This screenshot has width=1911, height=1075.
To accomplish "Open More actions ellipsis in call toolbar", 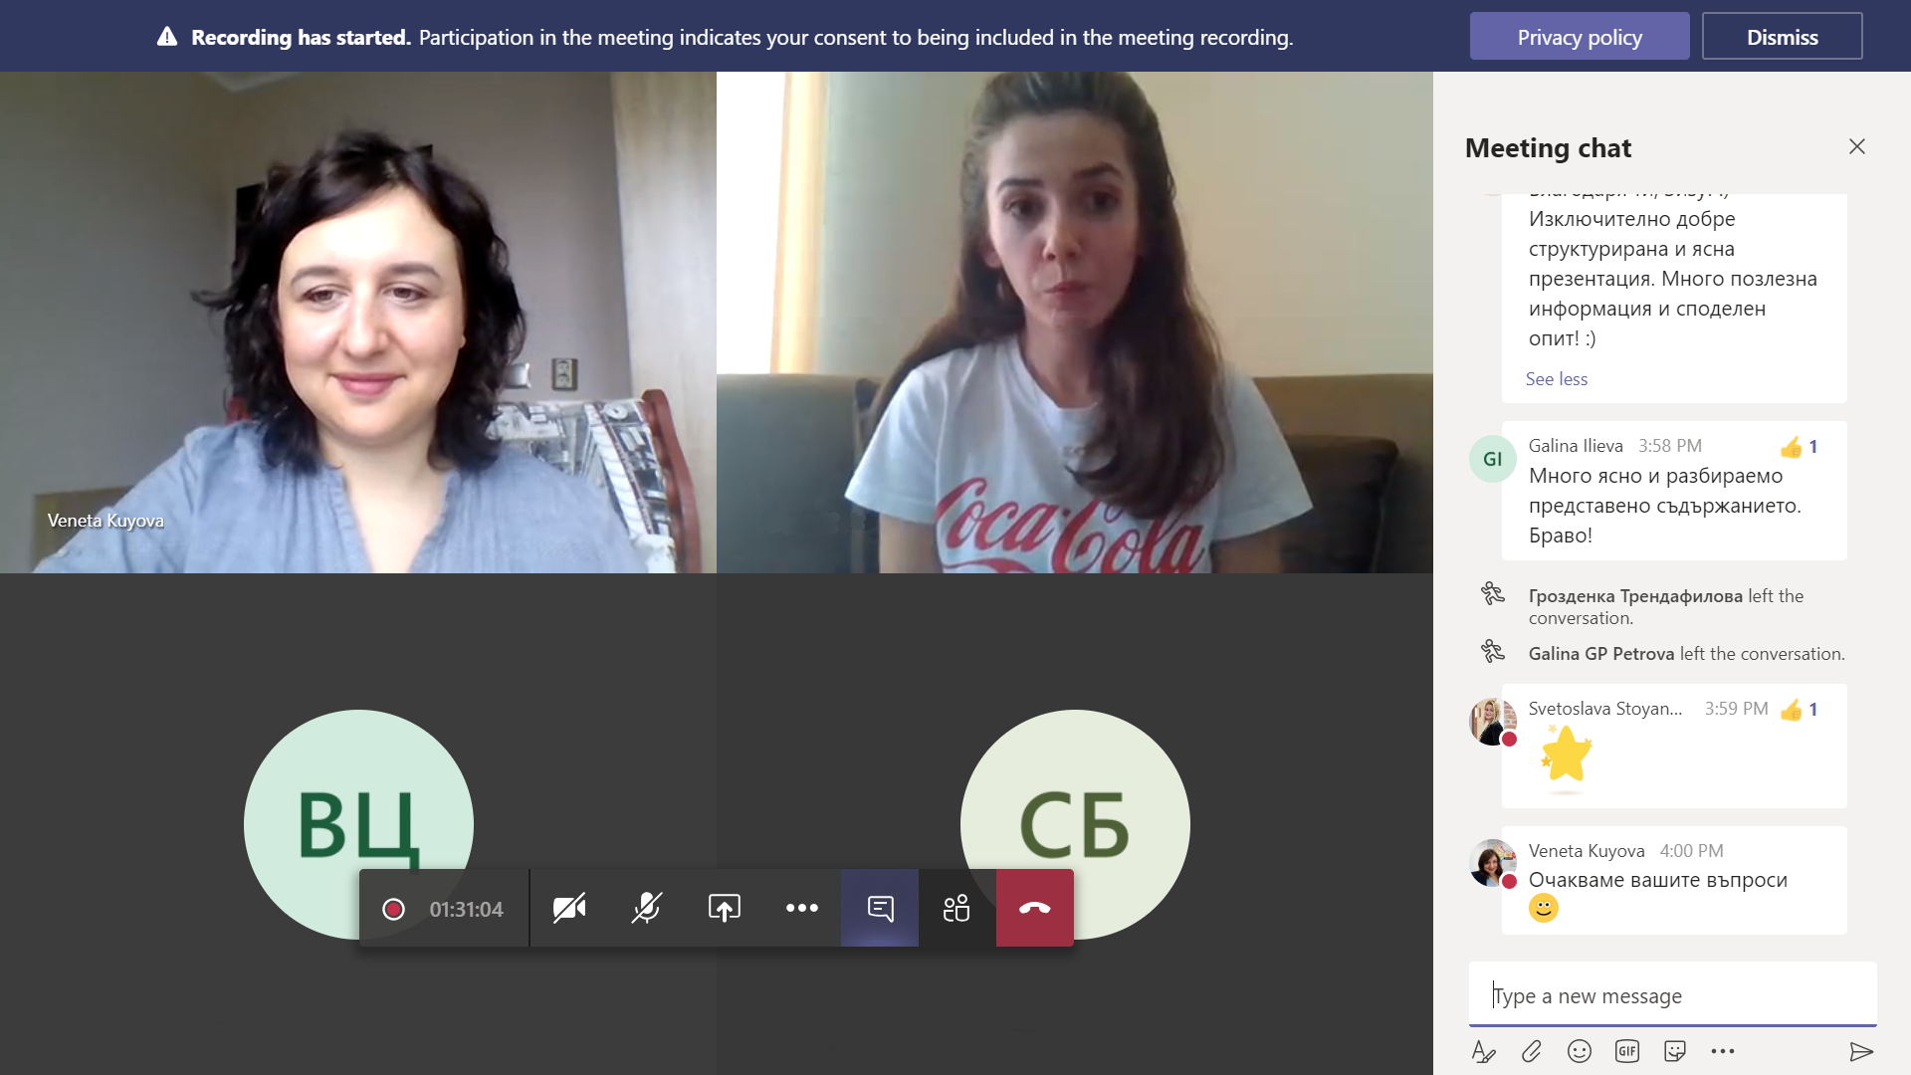I will pos(802,908).
